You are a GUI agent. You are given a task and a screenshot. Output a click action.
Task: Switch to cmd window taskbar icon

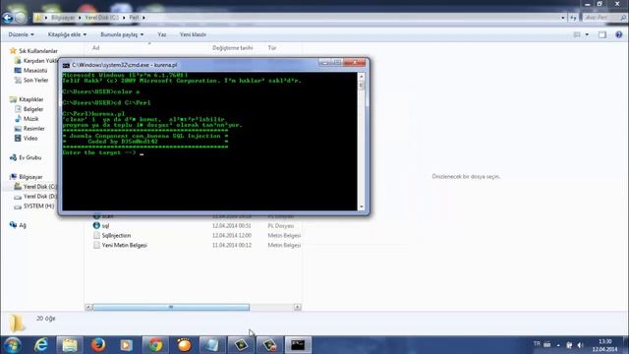298,345
